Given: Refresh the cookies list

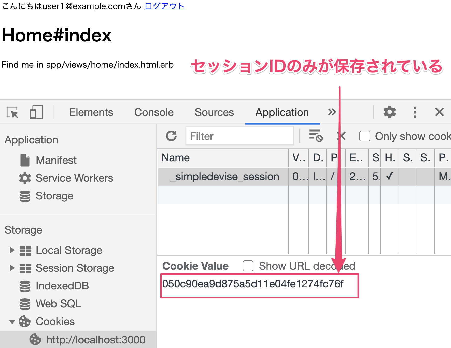Looking at the screenshot, I should [x=171, y=136].
